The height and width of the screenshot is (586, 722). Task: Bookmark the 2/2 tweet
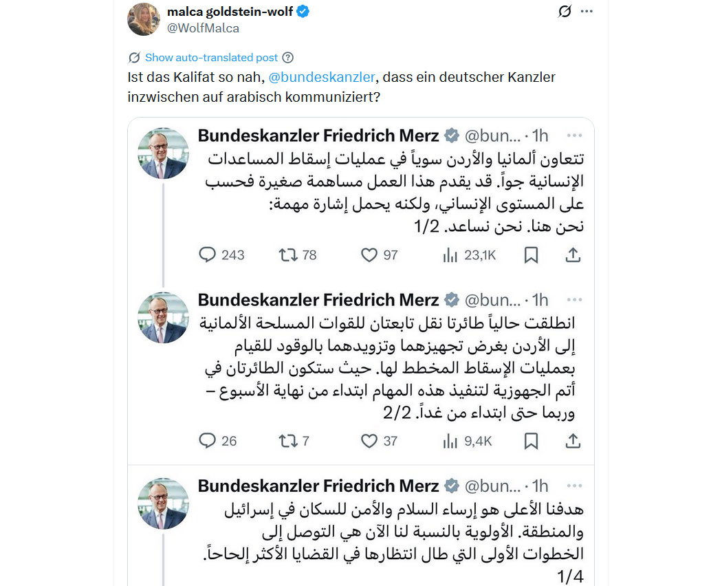531,441
